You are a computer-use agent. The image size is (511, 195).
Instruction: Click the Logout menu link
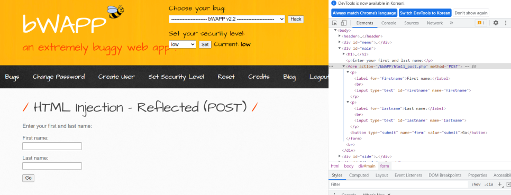tap(319, 77)
